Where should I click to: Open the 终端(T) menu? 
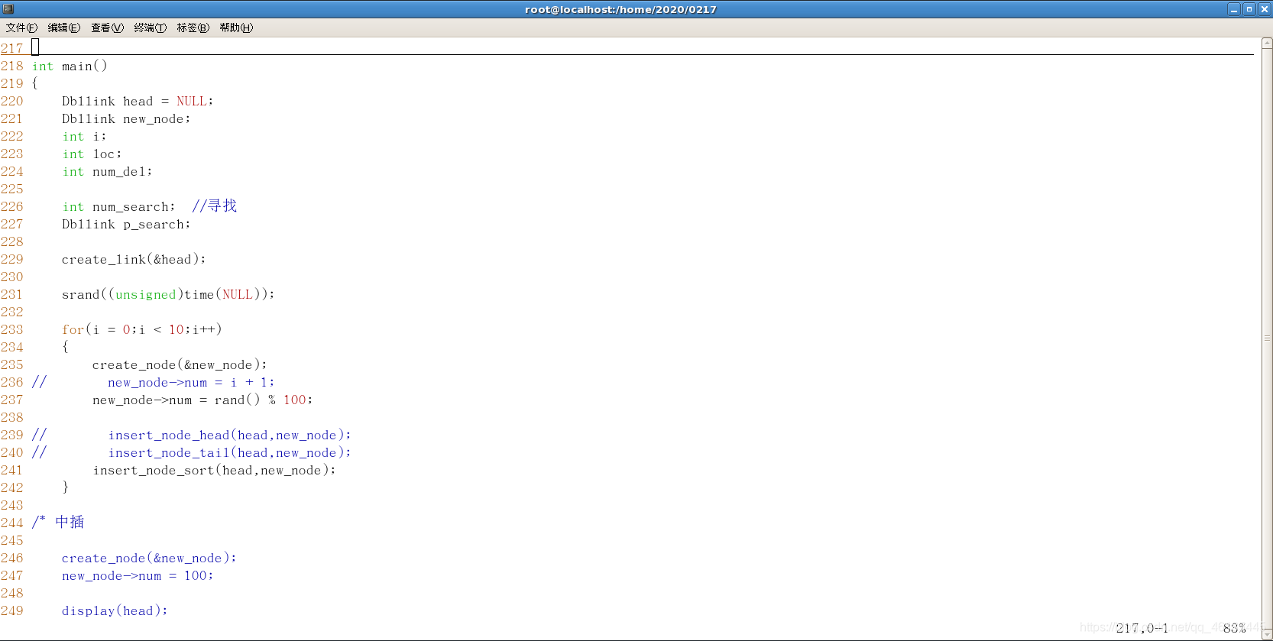pyautogui.click(x=150, y=28)
